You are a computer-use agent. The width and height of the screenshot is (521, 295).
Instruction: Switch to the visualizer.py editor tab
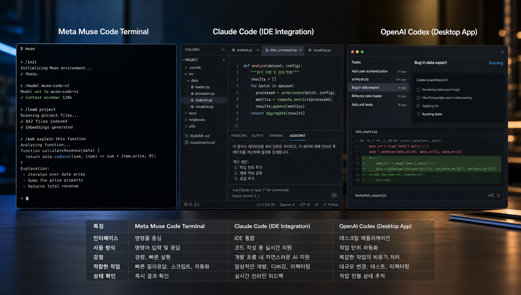click(x=320, y=50)
